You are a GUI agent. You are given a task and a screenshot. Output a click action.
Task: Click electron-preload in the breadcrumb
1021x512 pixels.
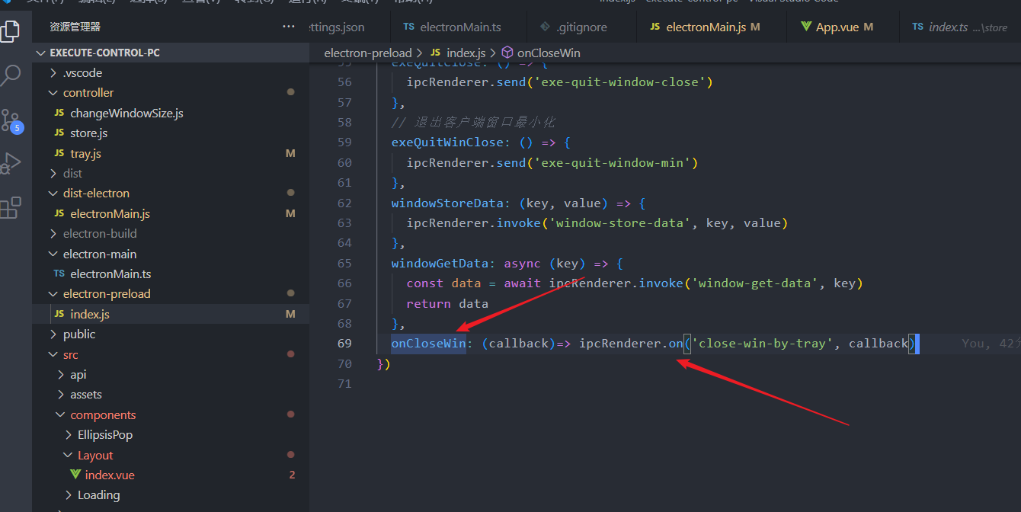tap(367, 53)
